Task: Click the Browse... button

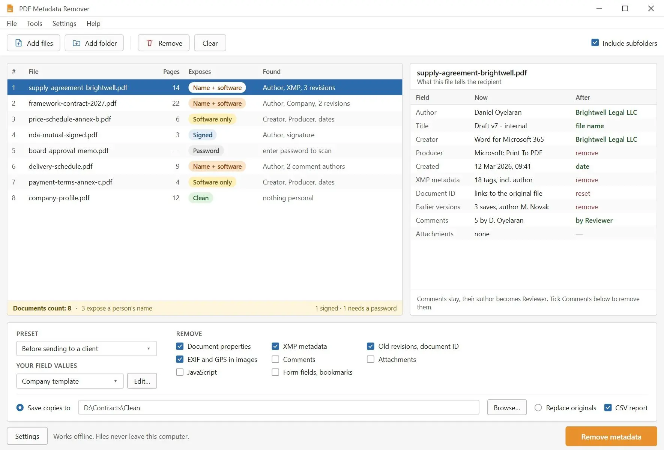Action: click(507, 408)
